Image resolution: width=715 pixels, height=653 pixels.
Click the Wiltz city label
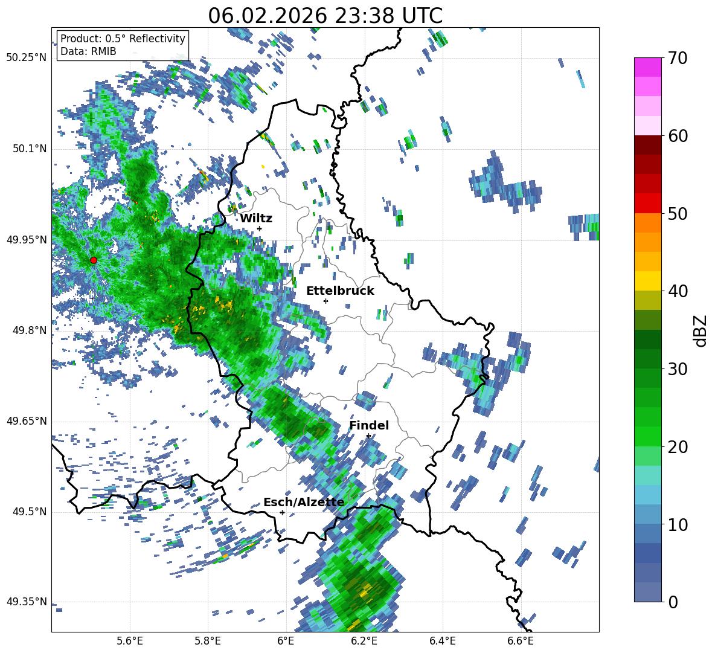(x=256, y=219)
